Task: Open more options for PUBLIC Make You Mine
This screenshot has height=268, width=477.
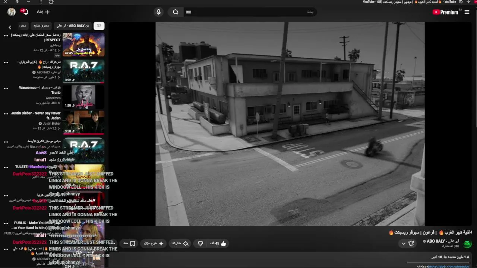Action: tap(6, 223)
